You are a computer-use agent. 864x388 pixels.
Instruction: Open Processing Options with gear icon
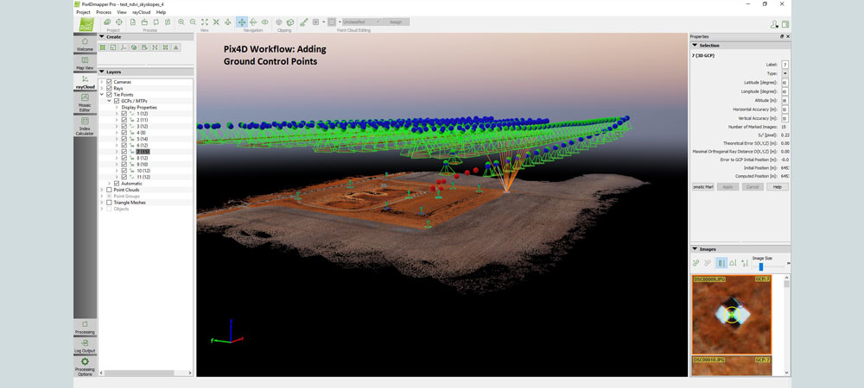[85, 366]
